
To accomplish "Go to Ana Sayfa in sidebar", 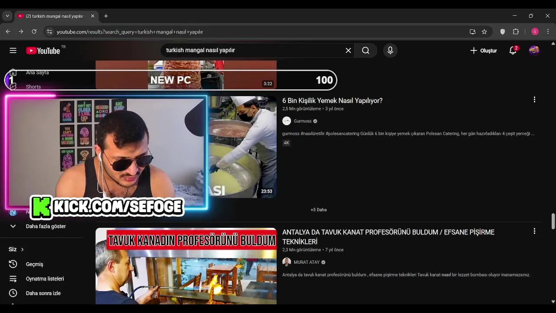I will click(x=37, y=73).
